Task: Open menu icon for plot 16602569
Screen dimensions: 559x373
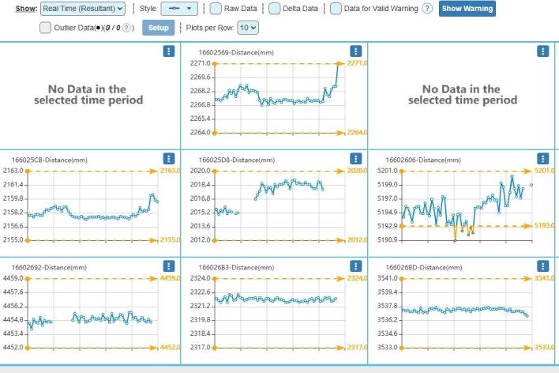Action: coord(355,51)
